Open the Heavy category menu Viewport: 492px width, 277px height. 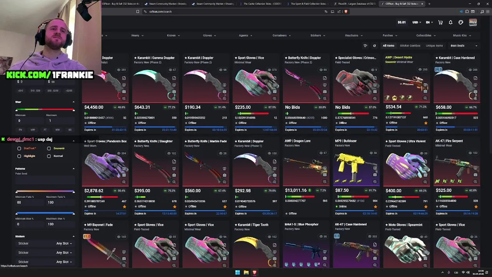pos(137,35)
